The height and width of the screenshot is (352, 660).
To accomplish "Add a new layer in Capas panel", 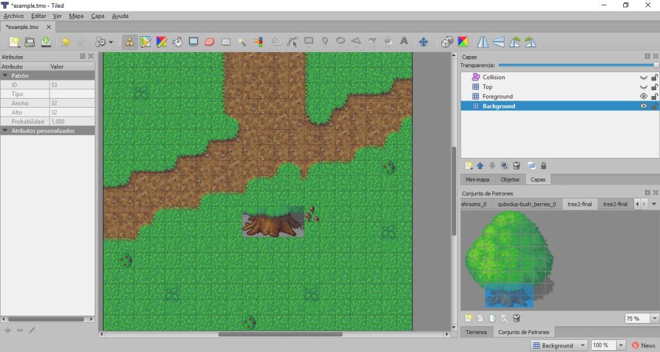I will (469, 166).
